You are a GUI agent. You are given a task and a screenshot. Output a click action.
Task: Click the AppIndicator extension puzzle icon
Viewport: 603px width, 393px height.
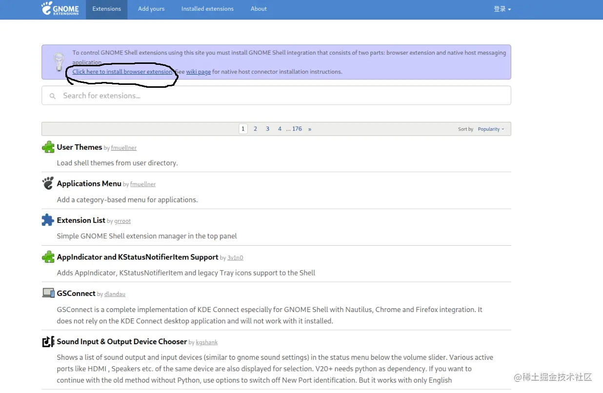(48, 257)
